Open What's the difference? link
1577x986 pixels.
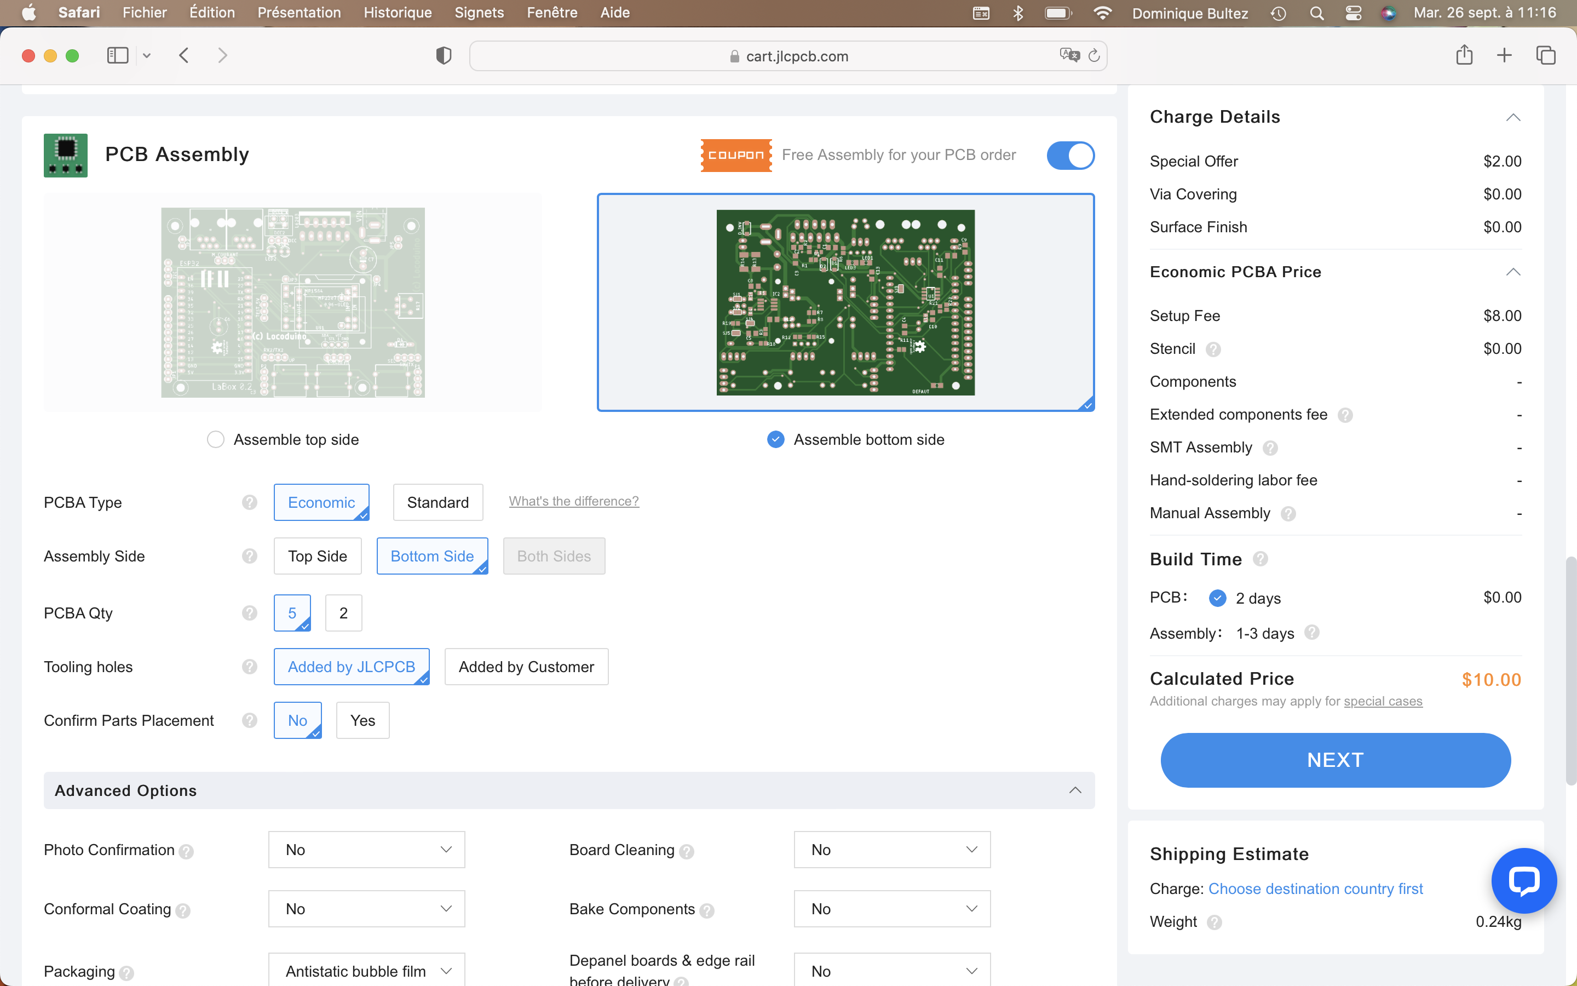click(x=573, y=501)
